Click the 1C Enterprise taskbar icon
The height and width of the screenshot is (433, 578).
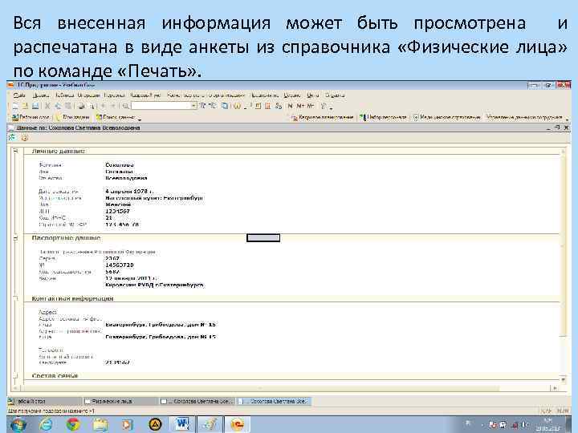237,424
